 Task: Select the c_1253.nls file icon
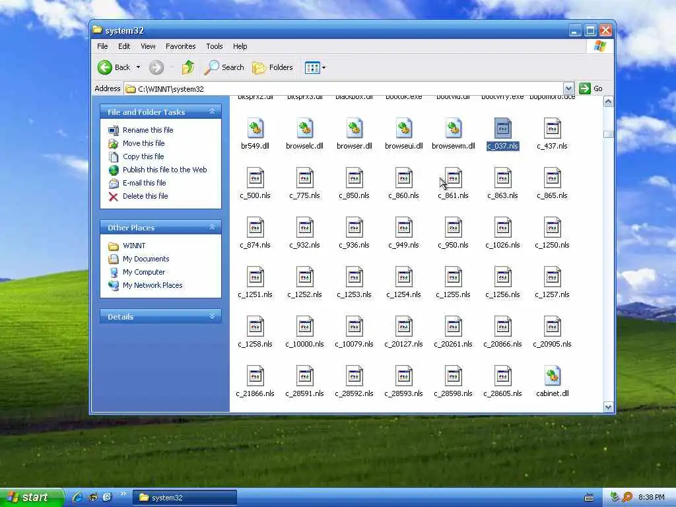[355, 277]
